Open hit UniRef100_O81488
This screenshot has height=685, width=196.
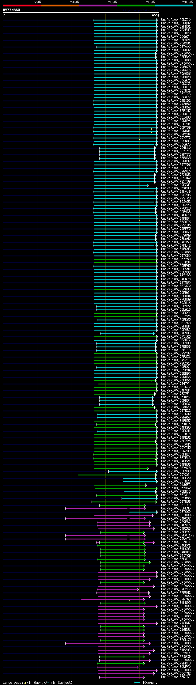click(x=176, y=118)
